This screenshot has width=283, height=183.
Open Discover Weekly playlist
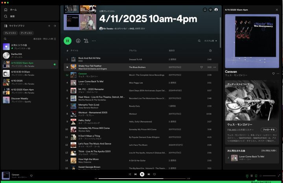[x=30, y=100]
